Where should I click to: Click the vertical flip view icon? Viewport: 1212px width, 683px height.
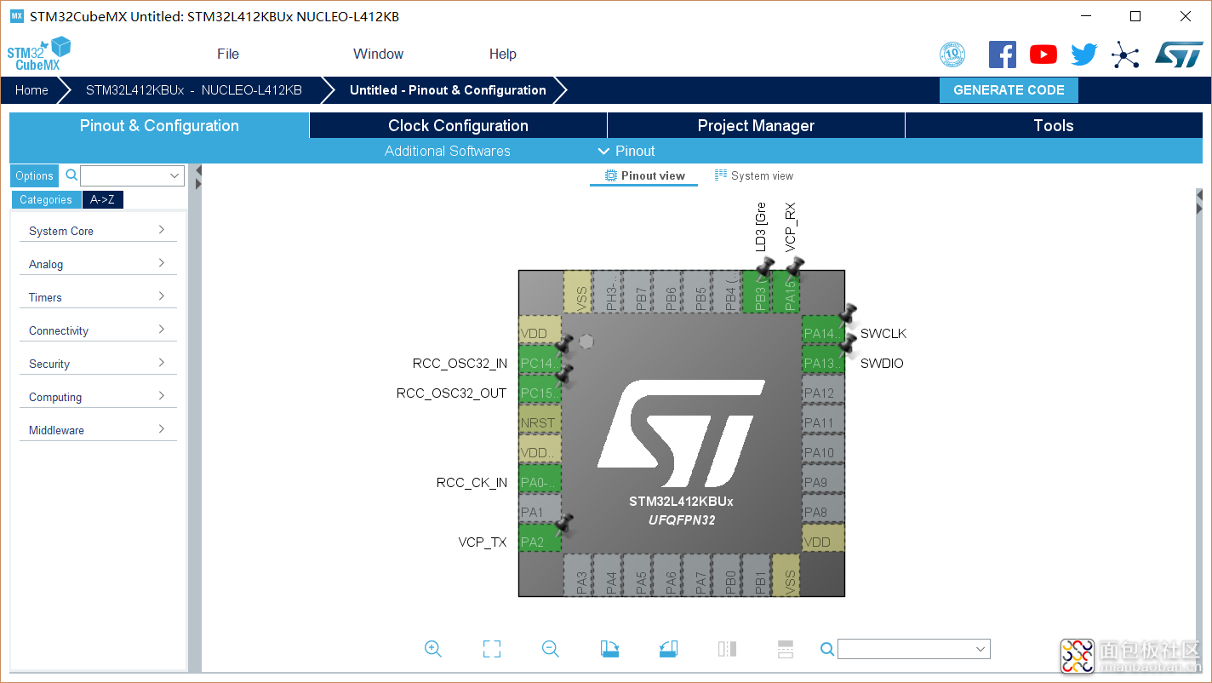727,649
